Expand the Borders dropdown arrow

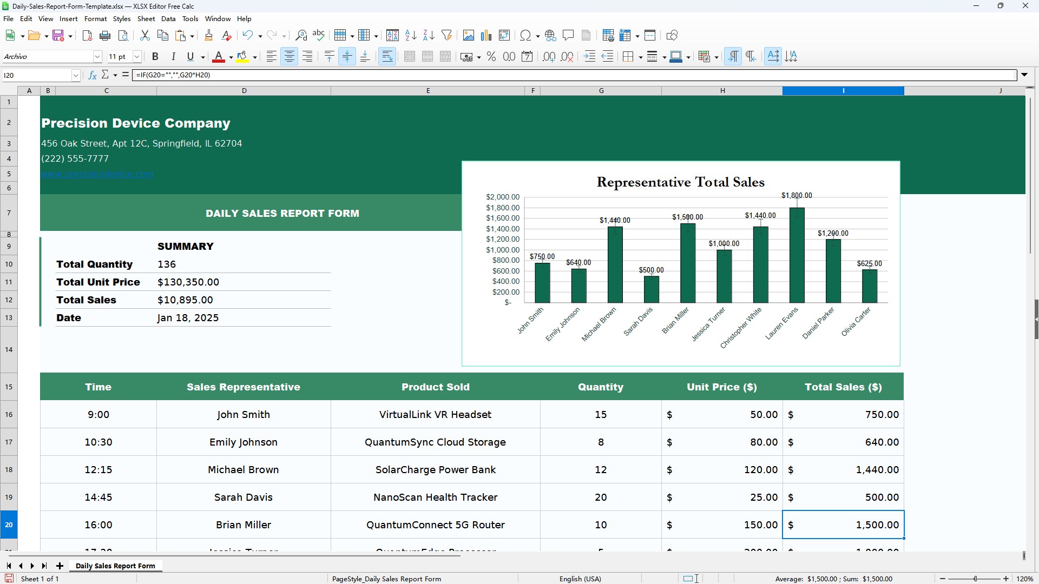(x=640, y=57)
